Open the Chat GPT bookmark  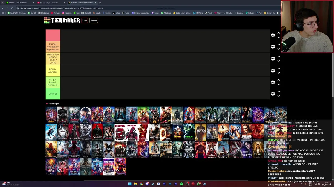point(86,13)
